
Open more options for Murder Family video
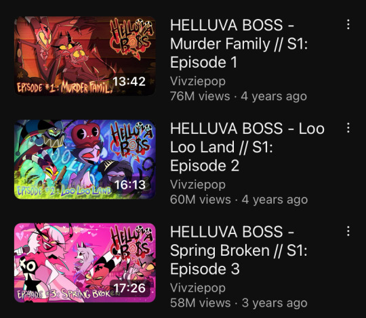(x=348, y=24)
